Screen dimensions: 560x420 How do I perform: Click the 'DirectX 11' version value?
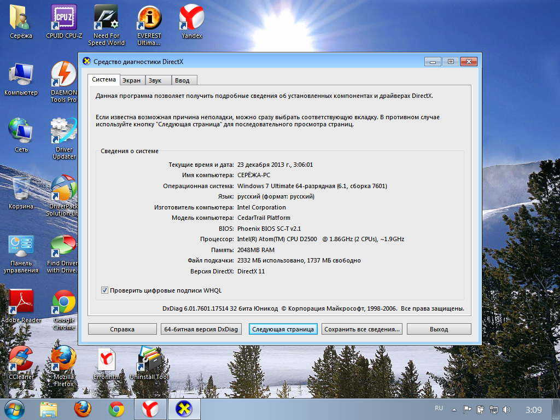[251, 271]
